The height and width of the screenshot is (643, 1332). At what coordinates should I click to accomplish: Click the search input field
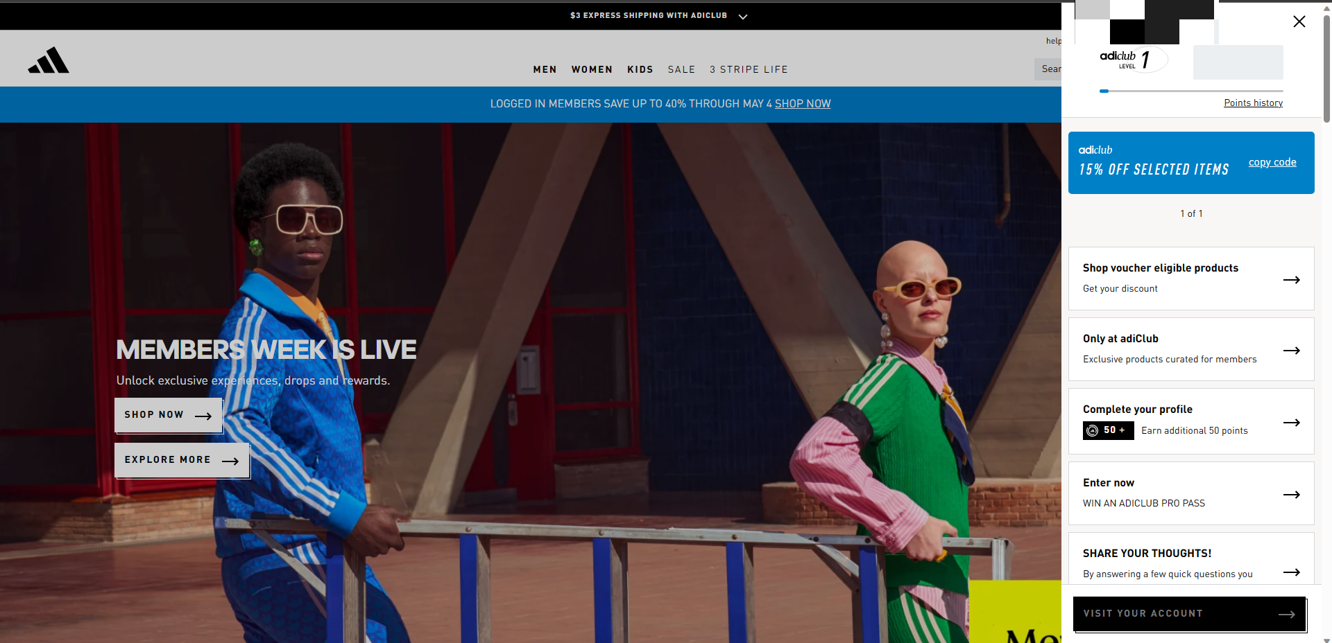tap(1048, 69)
